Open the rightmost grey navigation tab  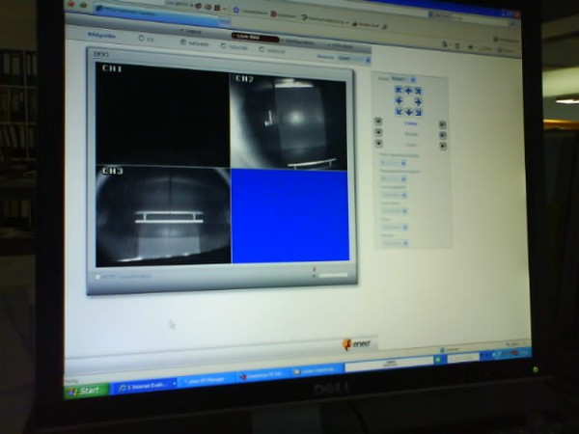point(342,46)
